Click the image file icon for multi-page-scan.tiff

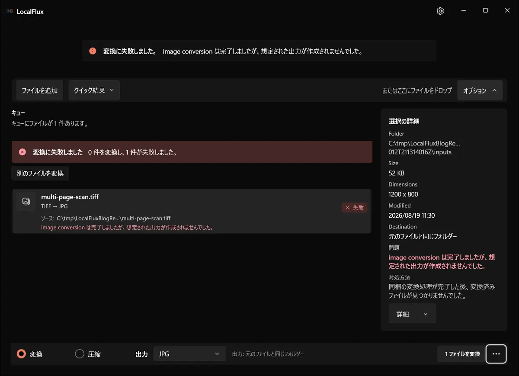pyautogui.click(x=26, y=201)
